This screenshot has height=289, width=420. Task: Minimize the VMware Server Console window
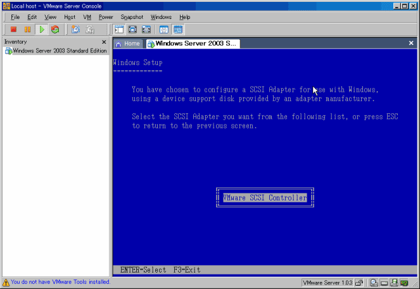[397, 6]
